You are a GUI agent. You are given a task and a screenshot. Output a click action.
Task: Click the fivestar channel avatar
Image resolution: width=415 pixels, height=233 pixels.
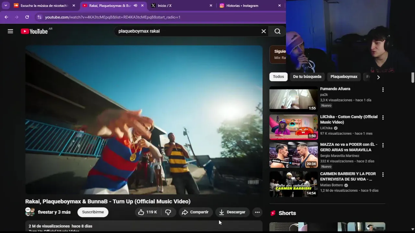30,212
